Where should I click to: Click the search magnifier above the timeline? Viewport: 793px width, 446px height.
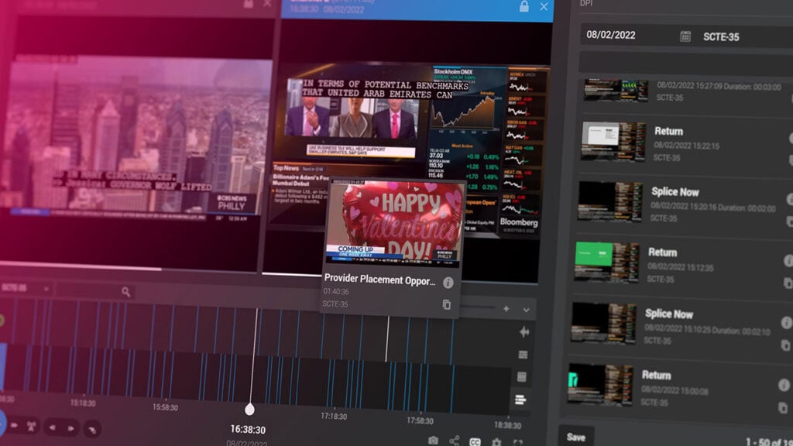tap(126, 292)
